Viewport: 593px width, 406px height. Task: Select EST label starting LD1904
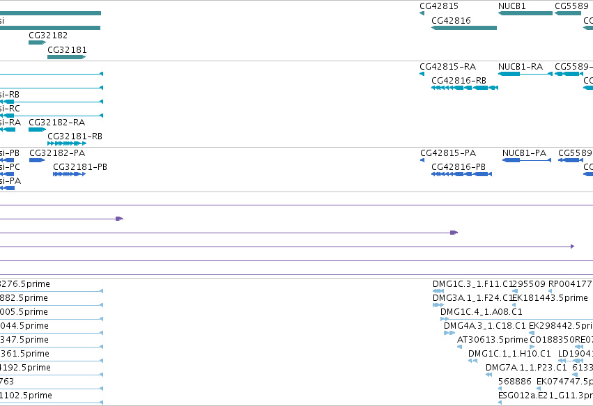[x=575, y=354]
